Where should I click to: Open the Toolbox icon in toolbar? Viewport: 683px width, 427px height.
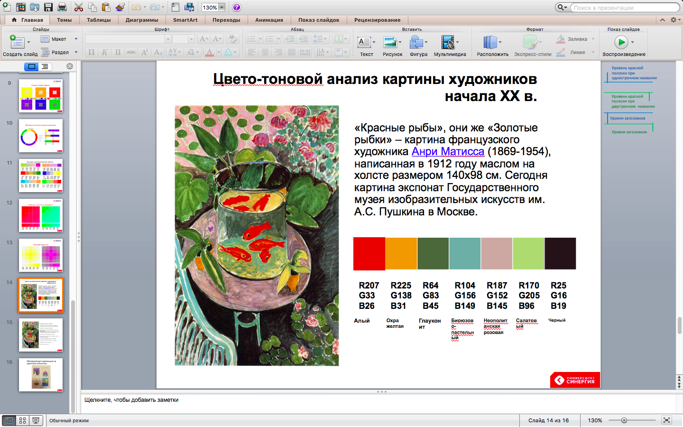click(175, 7)
